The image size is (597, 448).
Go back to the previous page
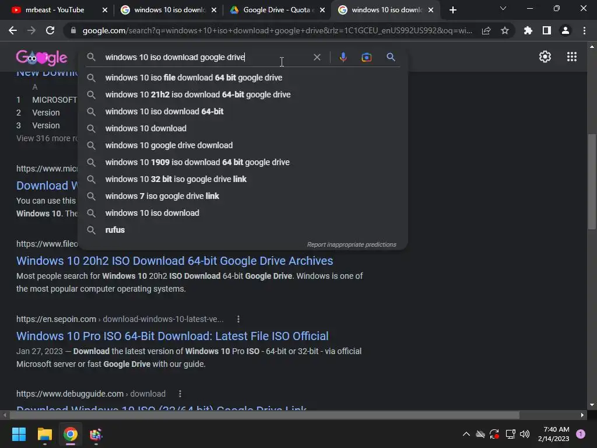[x=13, y=30]
